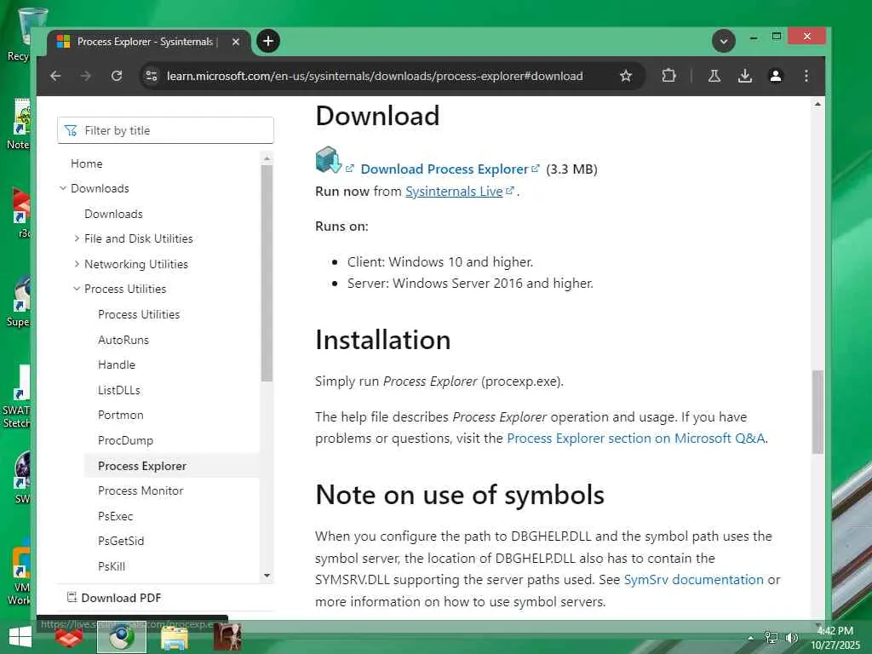Expand File and Disk Utilities

click(77, 238)
